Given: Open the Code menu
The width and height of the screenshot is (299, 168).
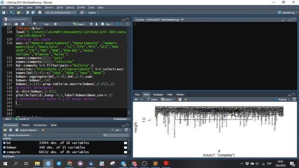Looking at the screenshot, I should (x=20, y=7).
